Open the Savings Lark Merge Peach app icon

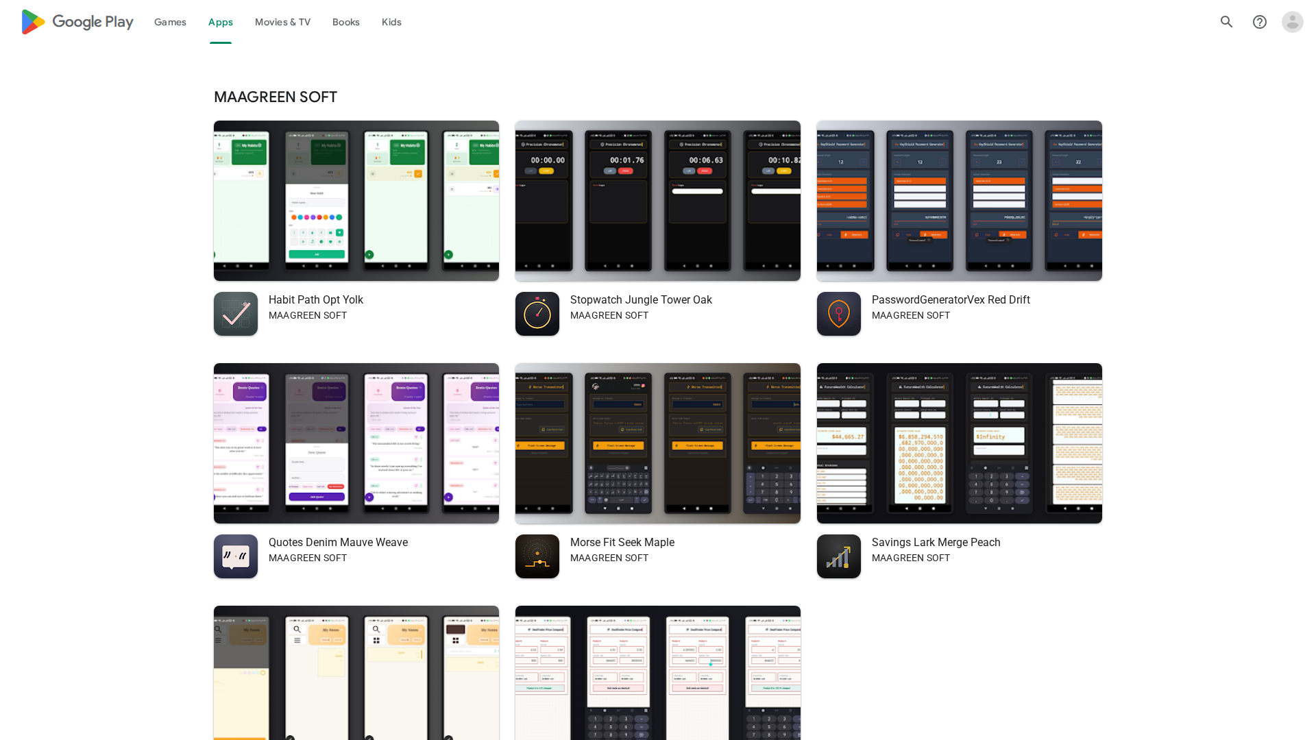(839, 556)
